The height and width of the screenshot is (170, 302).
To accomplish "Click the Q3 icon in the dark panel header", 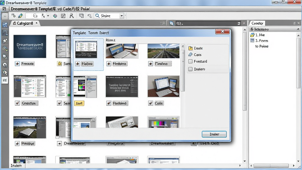I will pos(179,24).
